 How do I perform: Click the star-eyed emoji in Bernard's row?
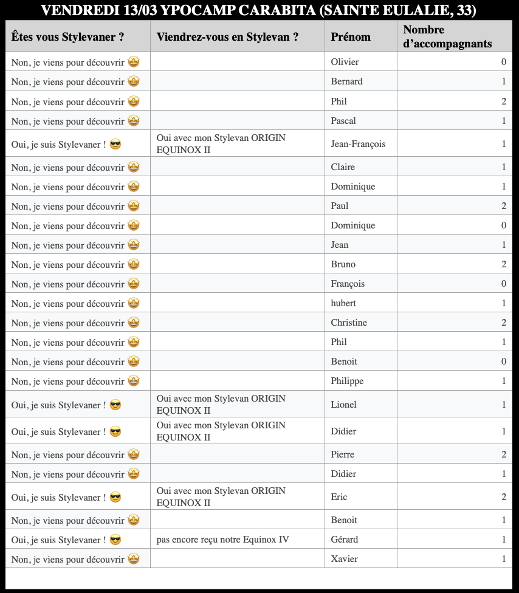point(134,81)
